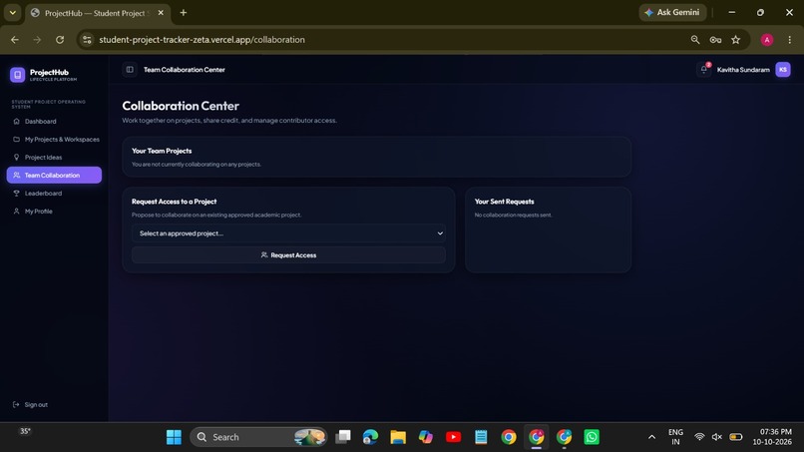Click the Request Access button
Image resolution: width=804 pixels, height=452 pixels.
(x=288, y=255)
